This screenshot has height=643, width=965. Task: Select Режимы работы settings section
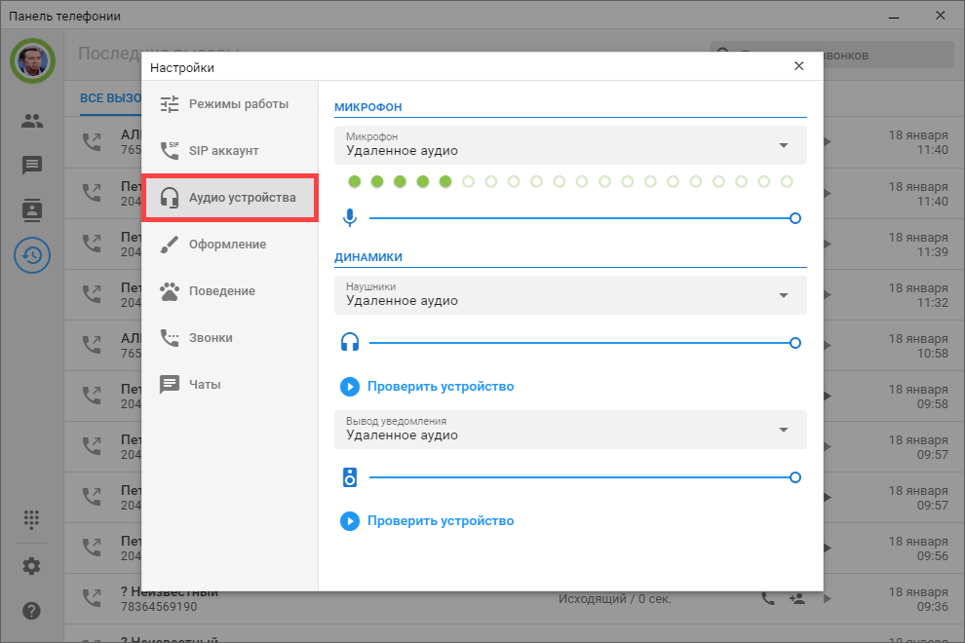coord(230,104)
